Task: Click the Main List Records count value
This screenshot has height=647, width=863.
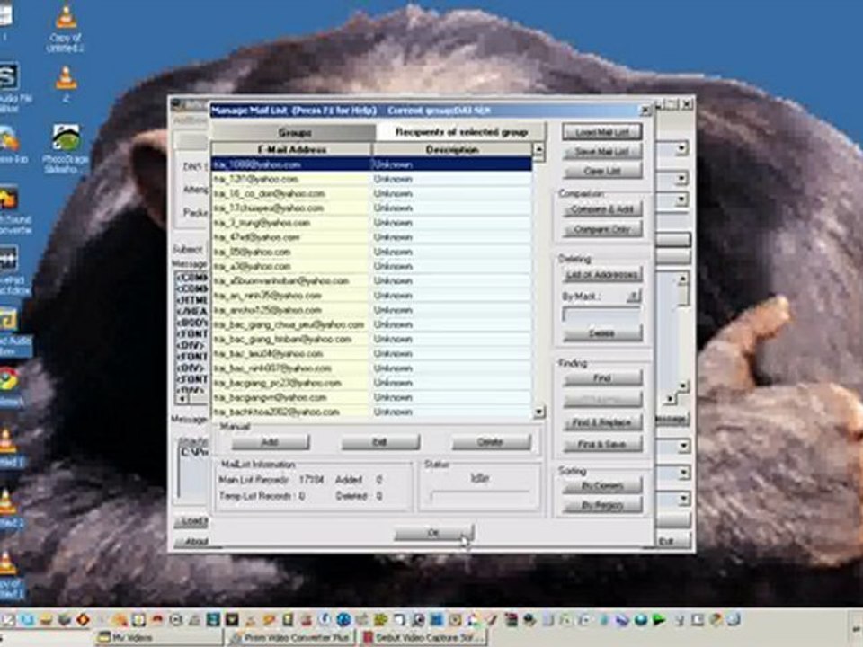Action: [311, 480]
